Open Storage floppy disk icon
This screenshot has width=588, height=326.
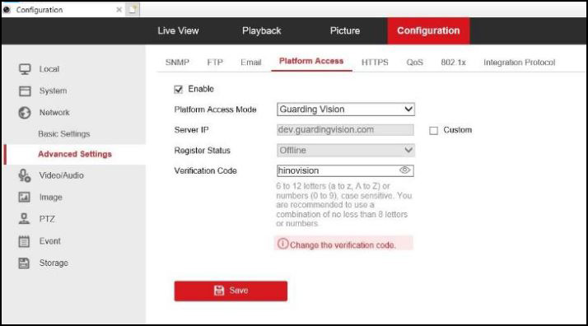(24, 263)
